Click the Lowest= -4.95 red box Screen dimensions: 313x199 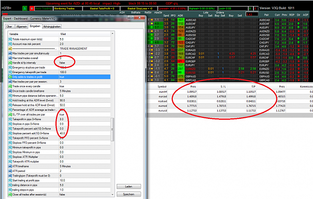coord(173,9)
